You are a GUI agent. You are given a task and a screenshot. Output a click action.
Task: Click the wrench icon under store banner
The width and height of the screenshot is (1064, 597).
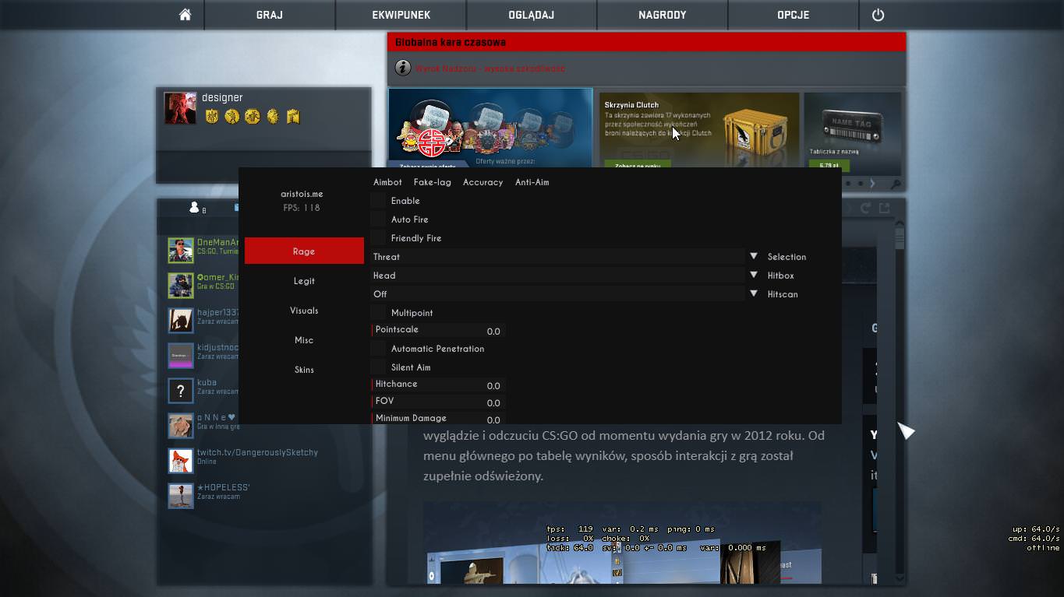tap(896, 184)
